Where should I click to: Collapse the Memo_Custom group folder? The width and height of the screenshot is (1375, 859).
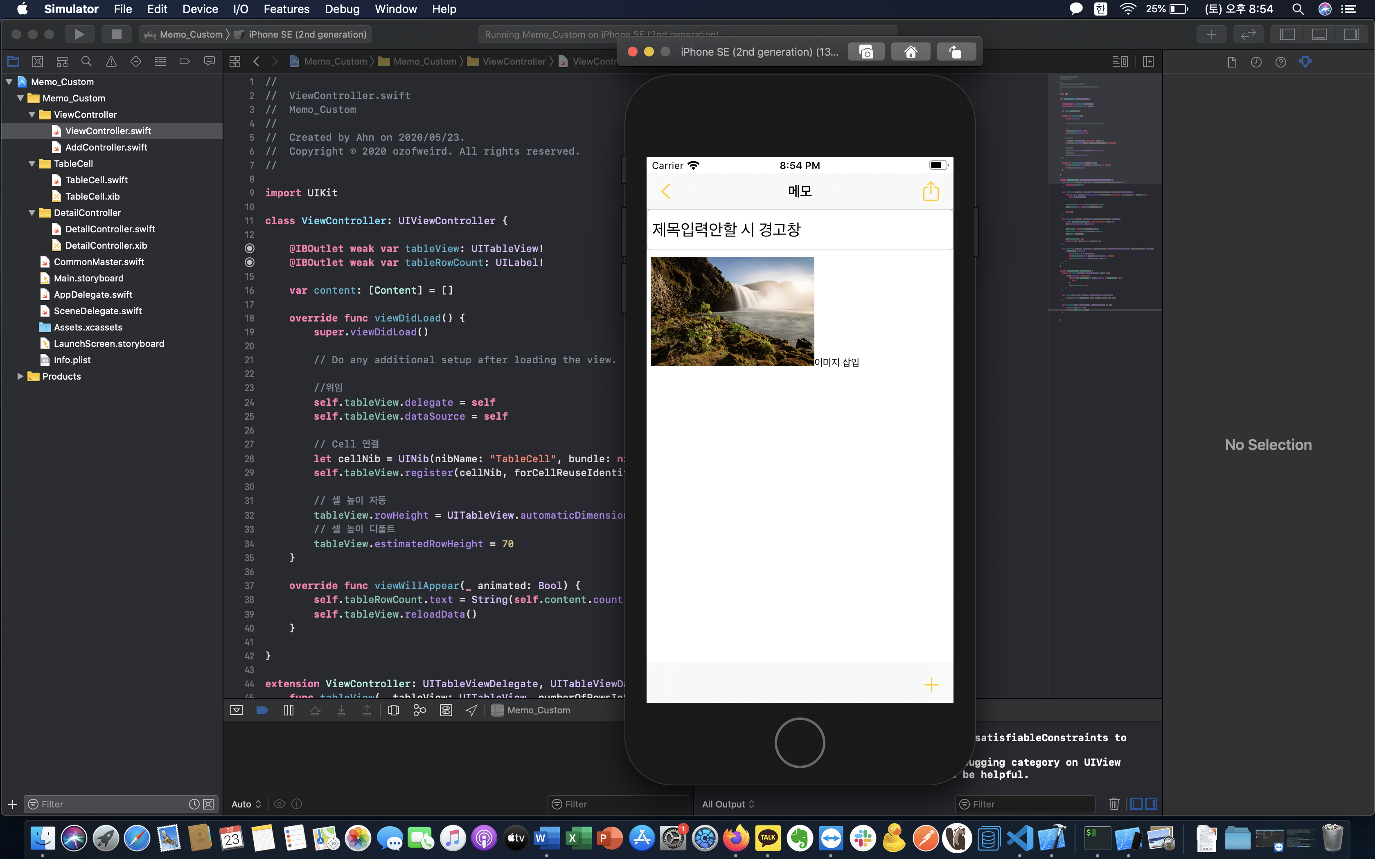point(20,98)
